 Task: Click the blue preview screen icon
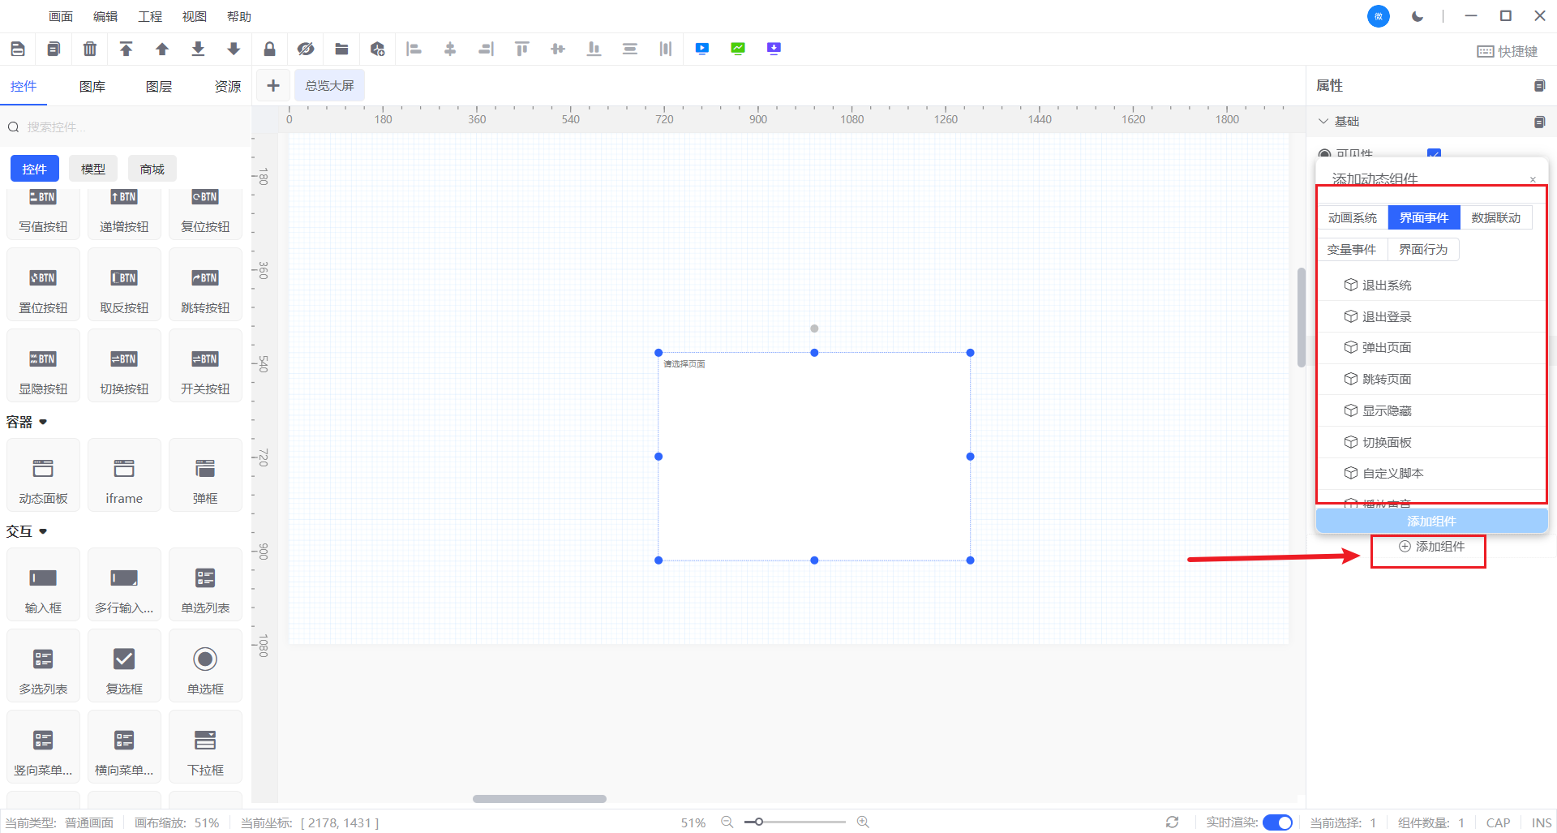[702, 49]
